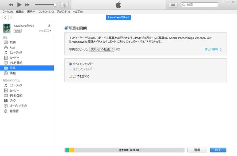Open the コントロール(C) menu
Viewport: 237px width, 156px height.
46,12
